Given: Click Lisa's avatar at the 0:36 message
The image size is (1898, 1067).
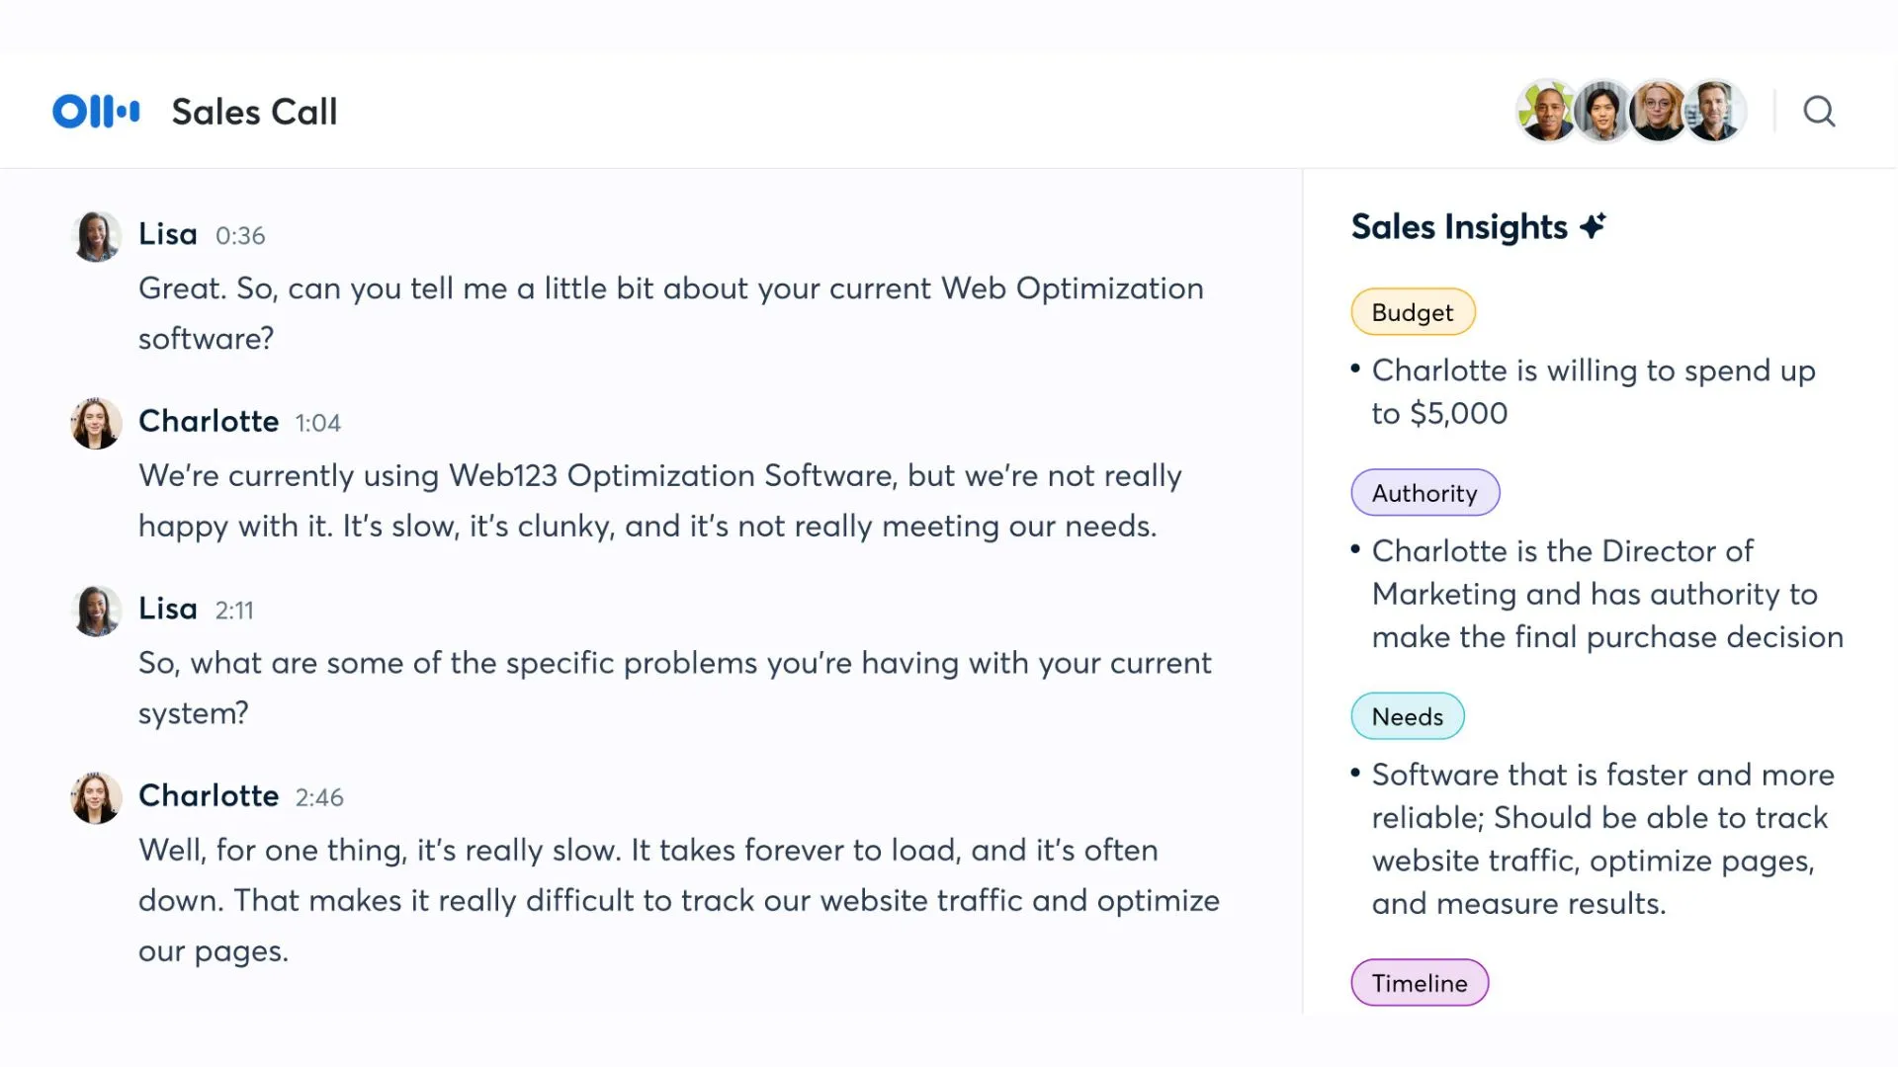Looking at the screenshot, I should (x=97, y=236).
